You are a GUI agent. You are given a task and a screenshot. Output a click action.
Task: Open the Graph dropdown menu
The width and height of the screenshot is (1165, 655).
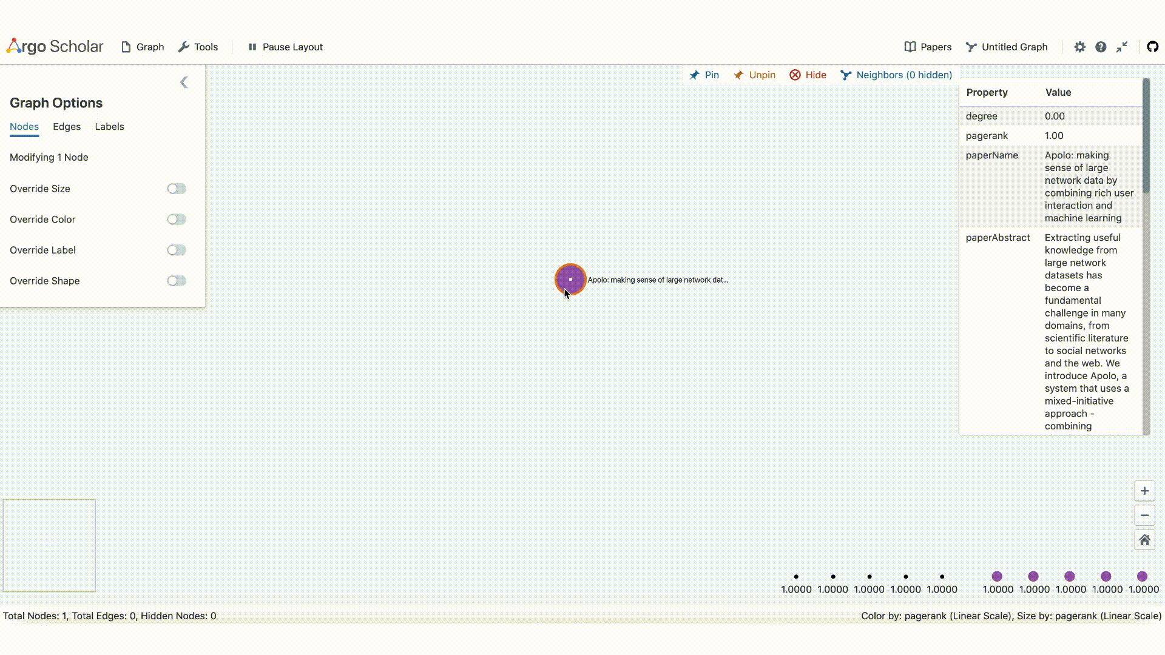[x=143, y=47]
